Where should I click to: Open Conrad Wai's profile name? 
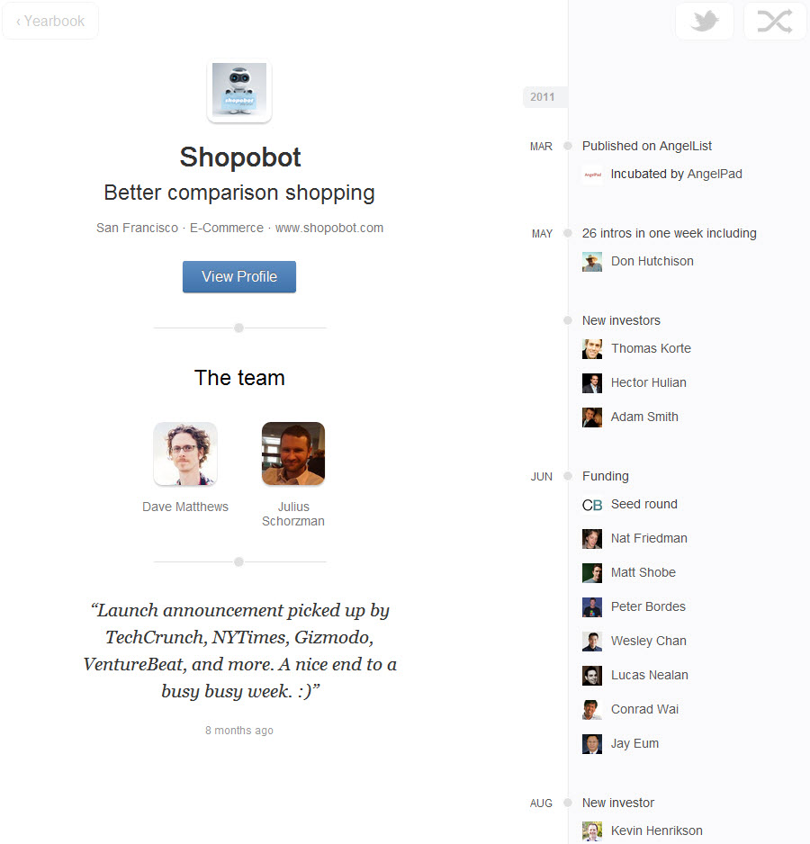tap(644, 709)
